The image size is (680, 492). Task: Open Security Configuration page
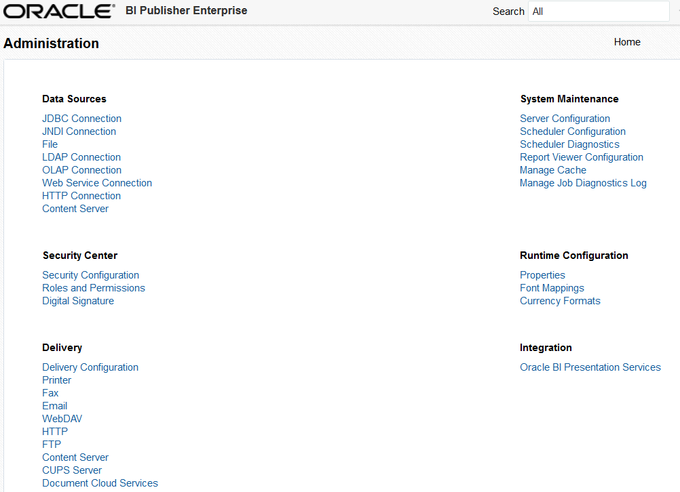(x=90, y=275)
